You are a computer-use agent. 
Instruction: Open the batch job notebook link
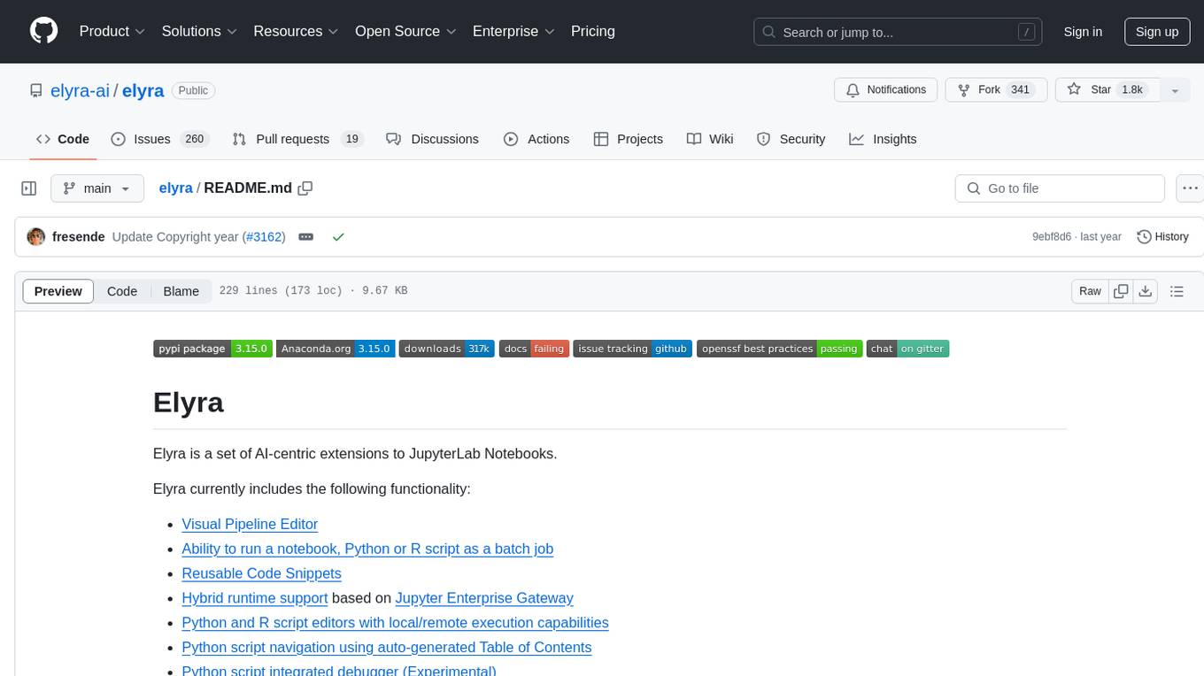pos(367,549)
